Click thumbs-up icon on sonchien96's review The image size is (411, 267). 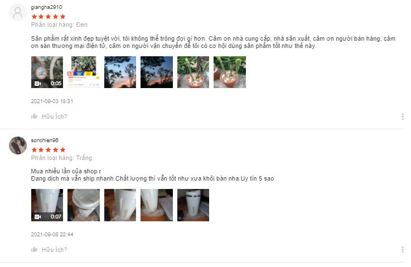click(x=35, y=250)
